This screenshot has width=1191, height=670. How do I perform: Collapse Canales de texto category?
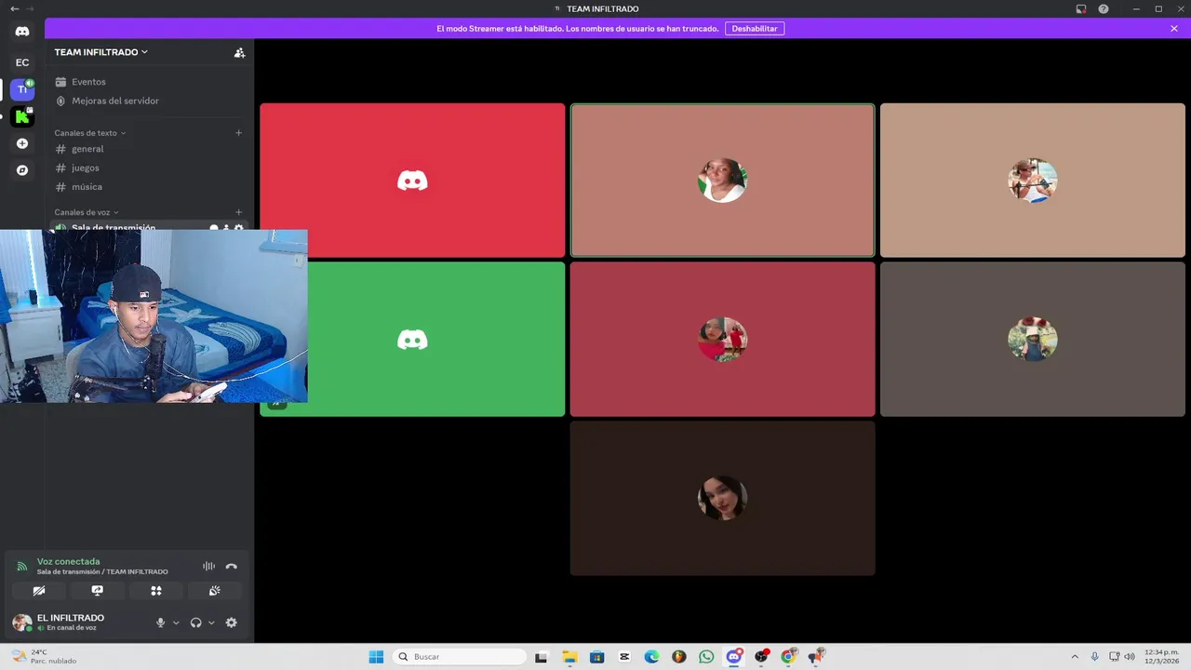[89, 133]
